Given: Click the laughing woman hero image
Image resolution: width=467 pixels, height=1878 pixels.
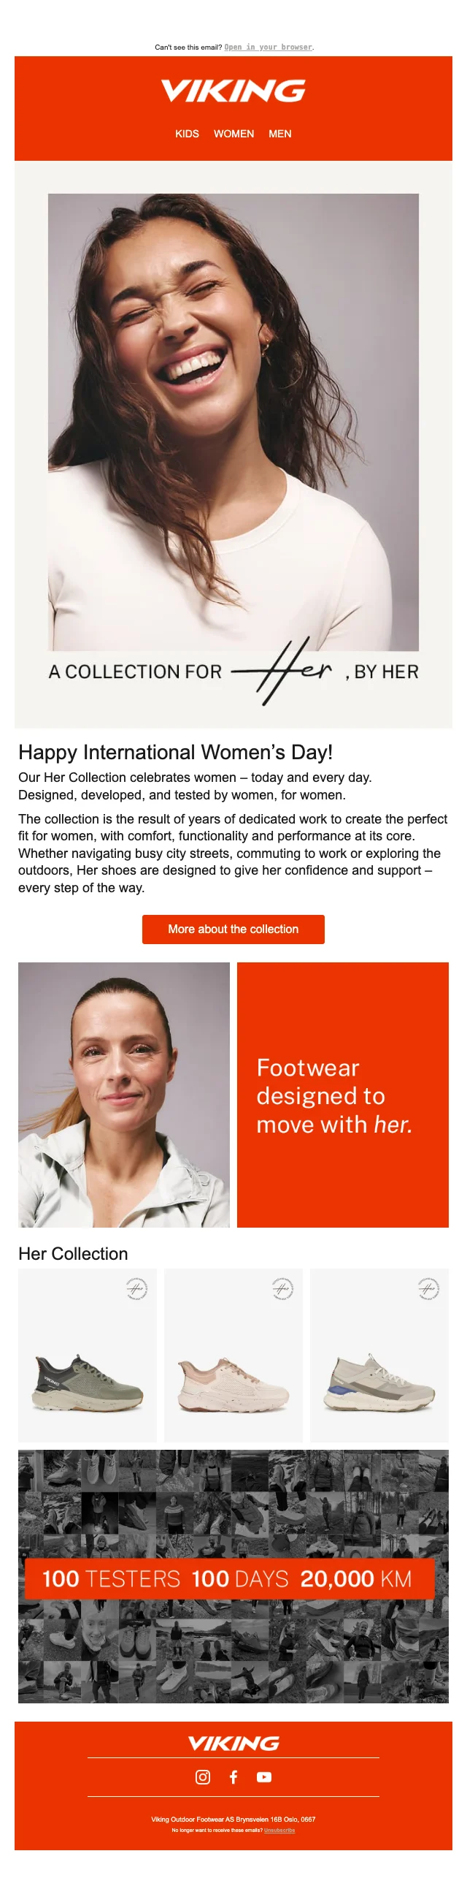Looking at the screenshot, I should tap(233, 422).
